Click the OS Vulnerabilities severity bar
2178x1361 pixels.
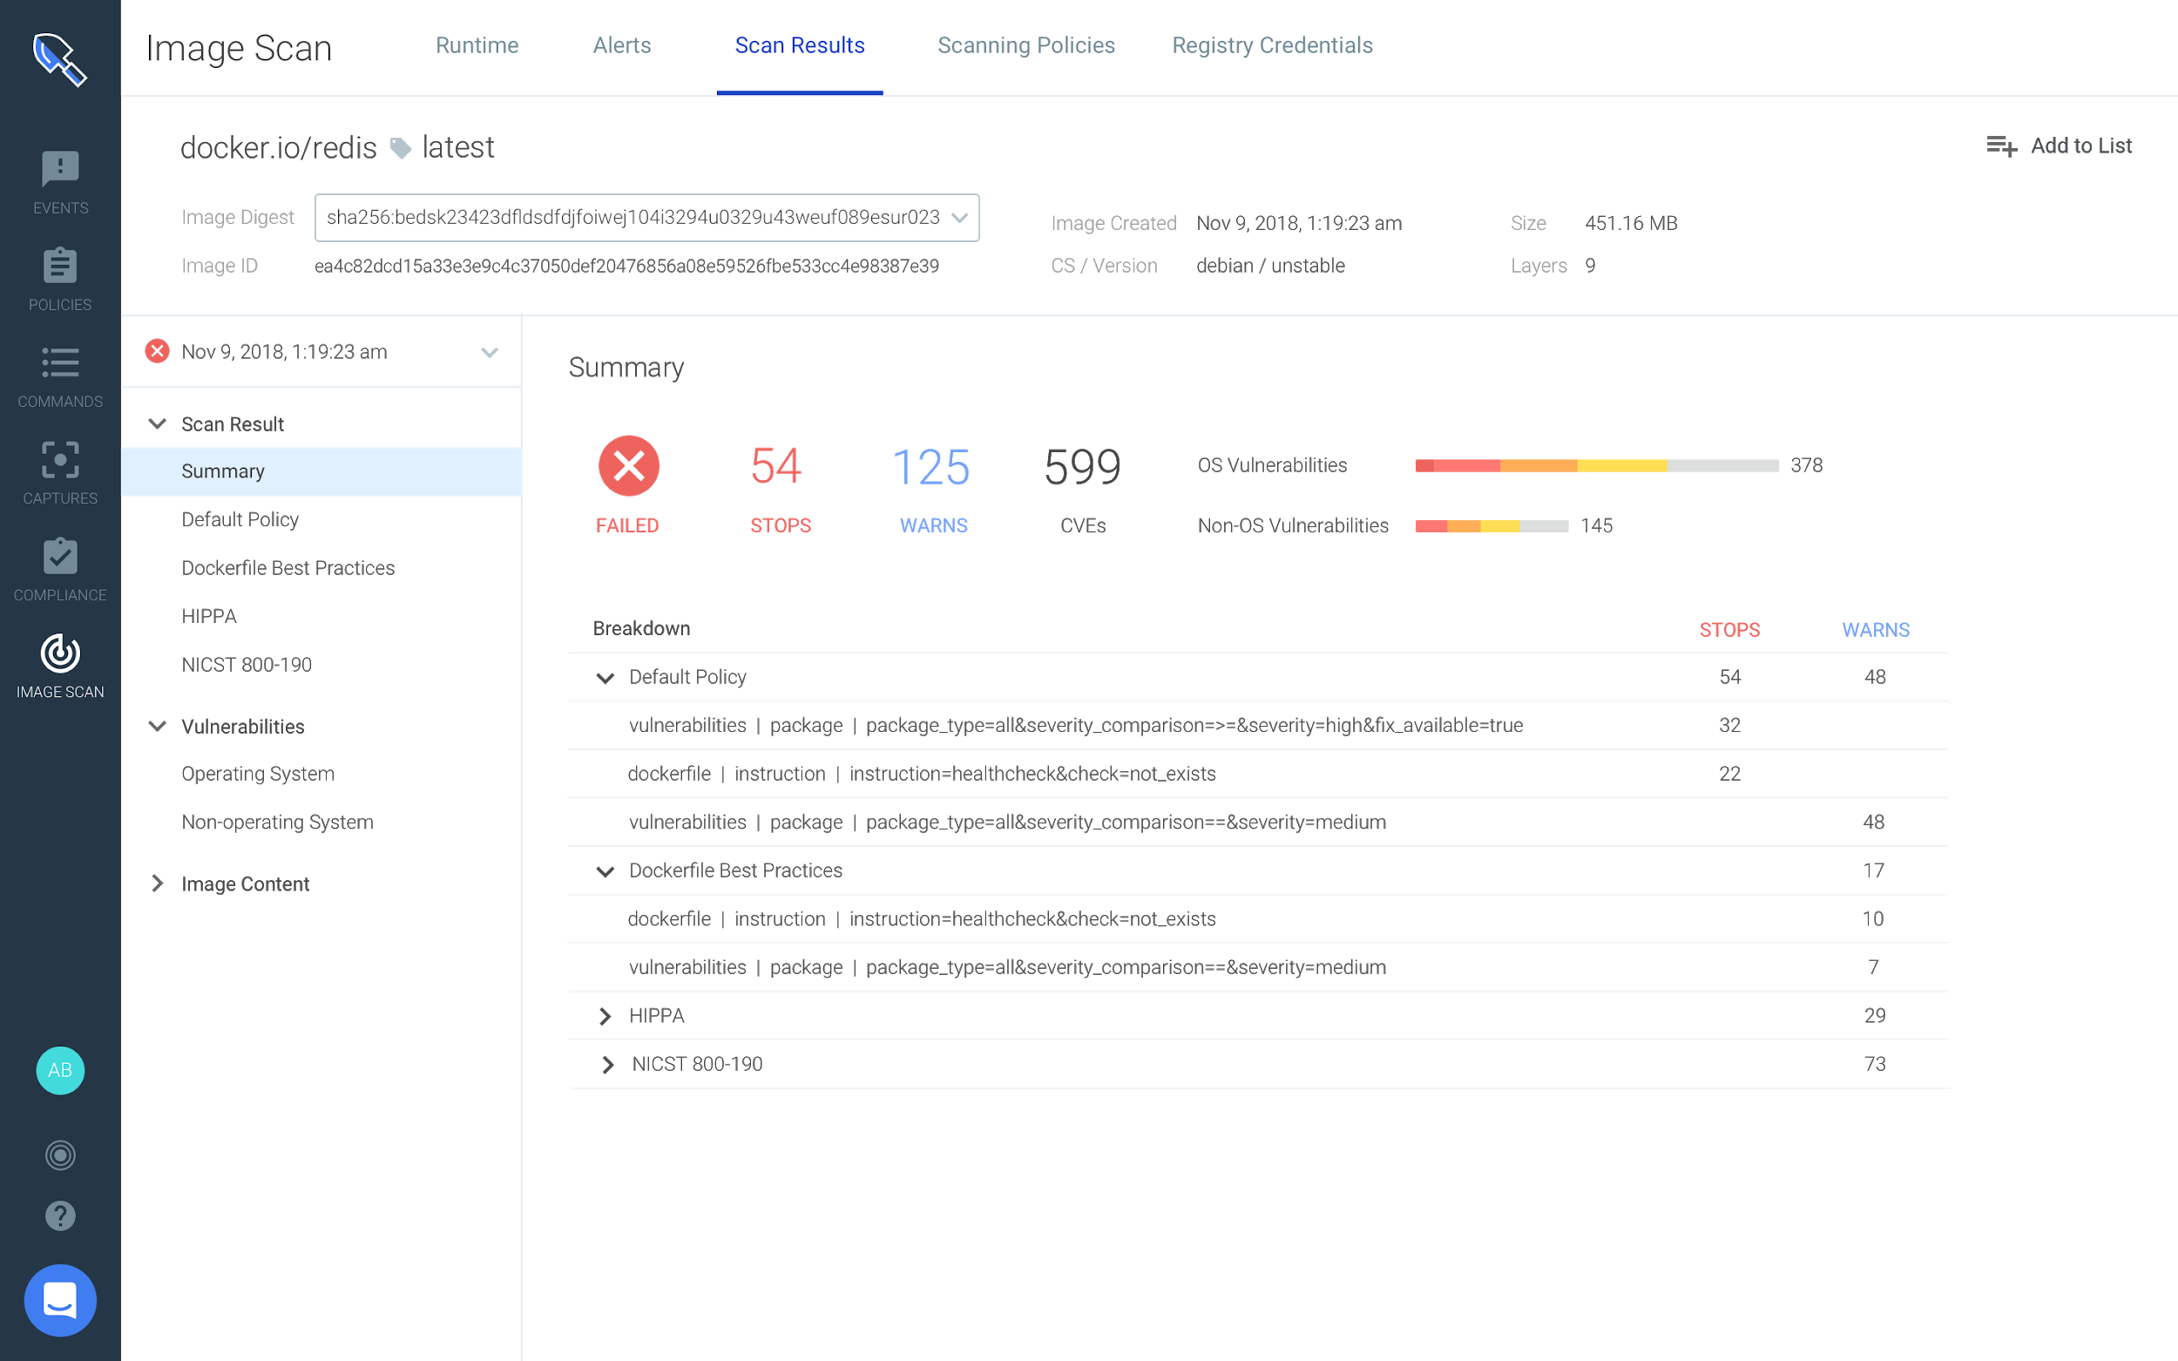[x=1598, y=465]
